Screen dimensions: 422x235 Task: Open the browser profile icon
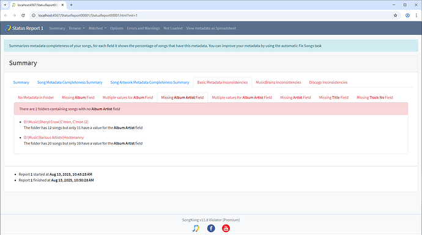coord(407,15)
